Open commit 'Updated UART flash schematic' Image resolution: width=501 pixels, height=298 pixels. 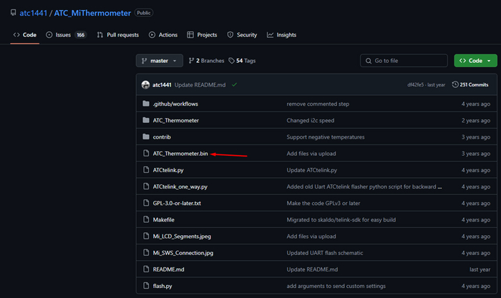325,253
